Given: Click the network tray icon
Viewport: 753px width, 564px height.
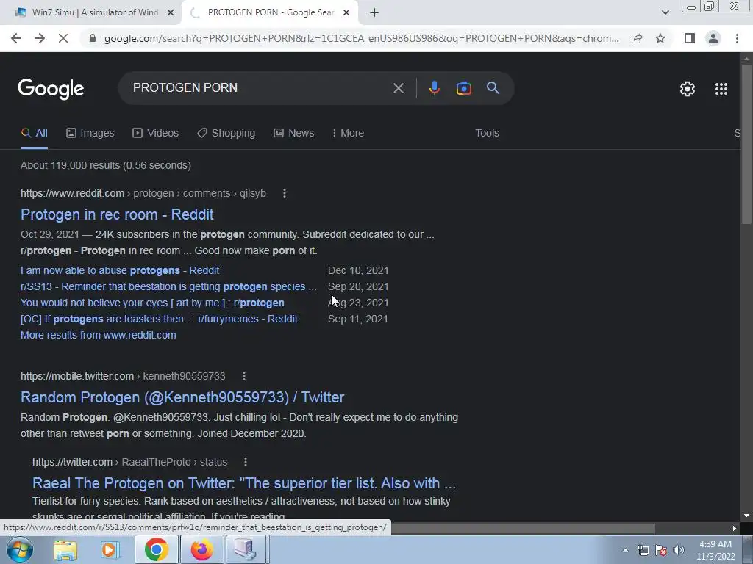Looking at the screenshot, I should coord(643,550).
